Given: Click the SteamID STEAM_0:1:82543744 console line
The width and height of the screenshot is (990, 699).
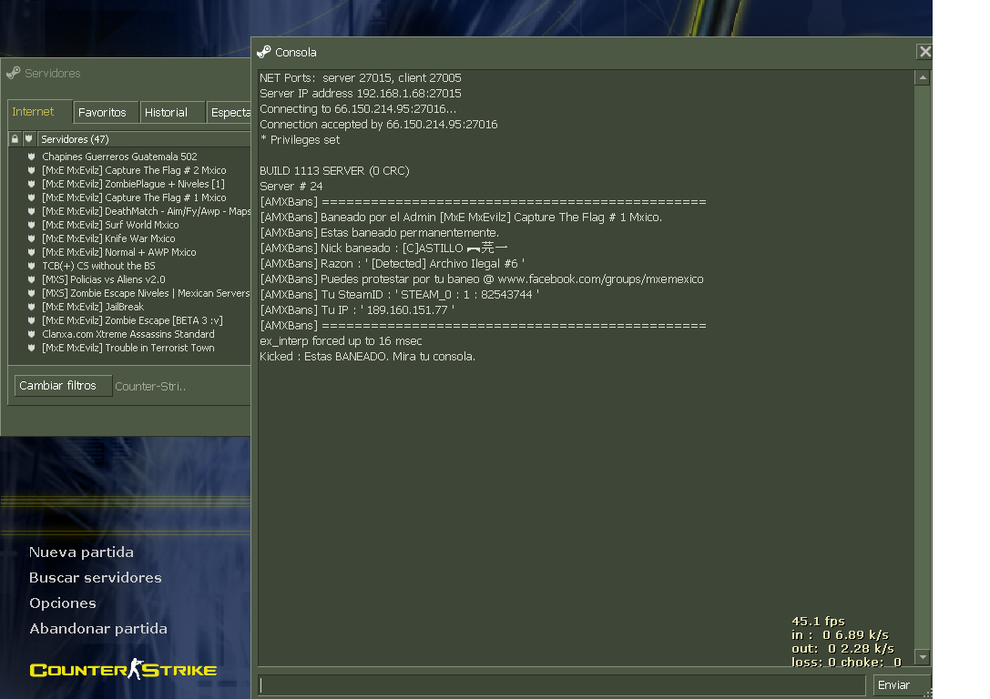Looking at the screenshot, I should [x=399, y=295].
